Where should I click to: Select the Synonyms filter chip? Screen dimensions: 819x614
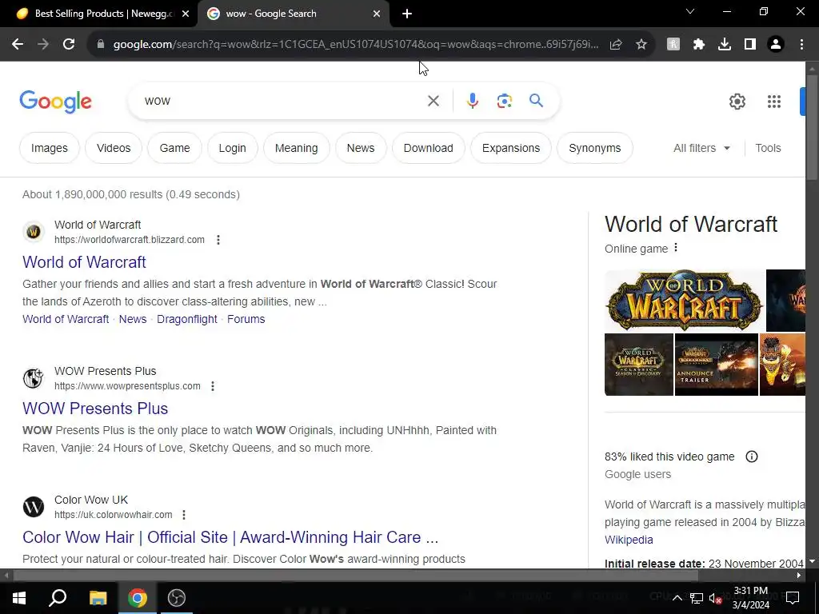(x=594, y=148)
